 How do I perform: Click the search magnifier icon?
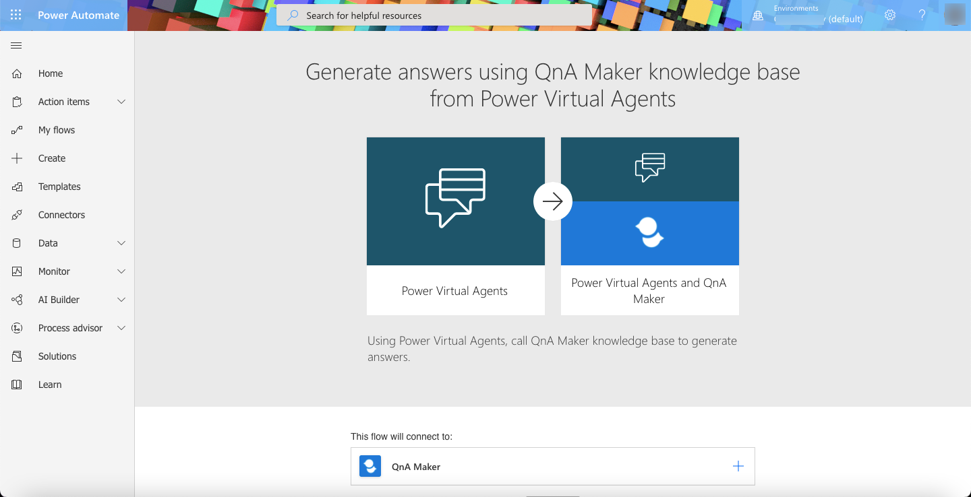[x=293, y=15]
